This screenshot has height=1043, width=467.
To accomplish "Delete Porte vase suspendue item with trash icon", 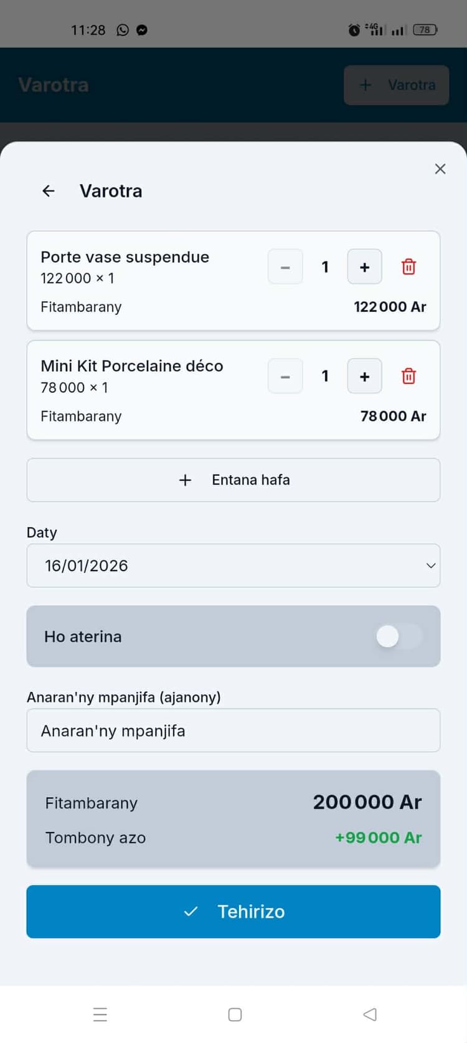I will [x=408, y=267].
